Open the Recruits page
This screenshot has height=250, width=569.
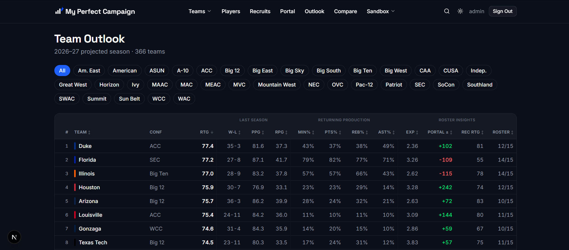260,11
